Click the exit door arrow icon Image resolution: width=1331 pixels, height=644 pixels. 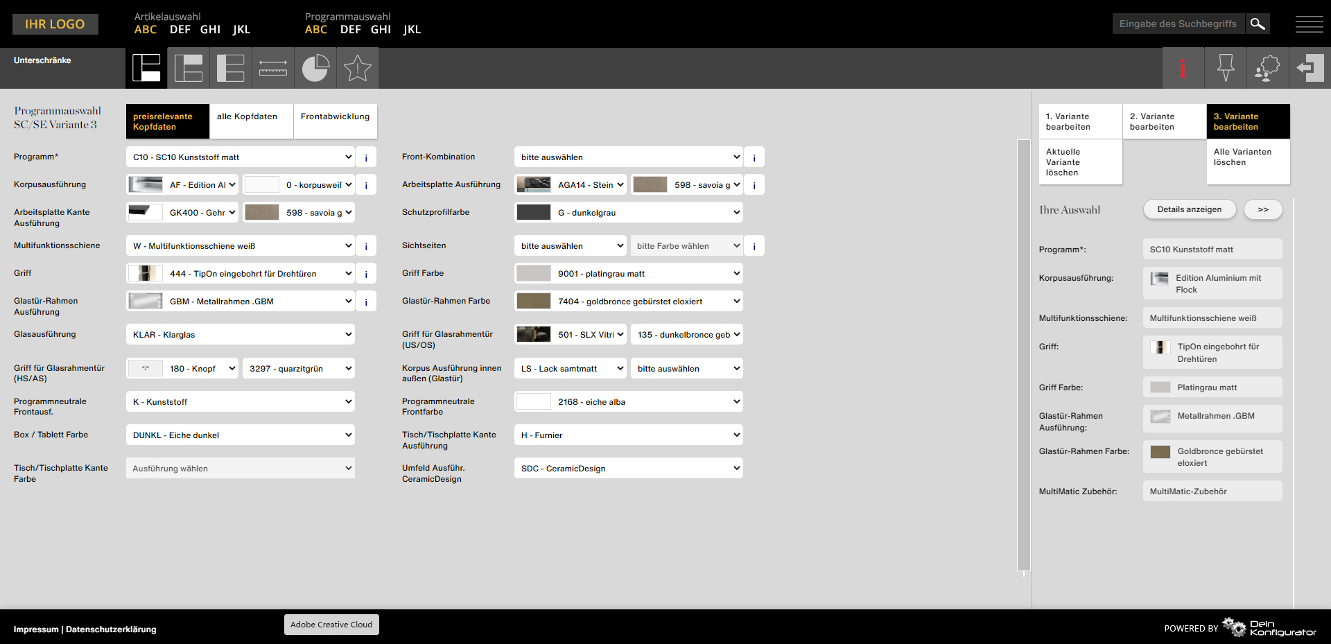pos(1310,68)
